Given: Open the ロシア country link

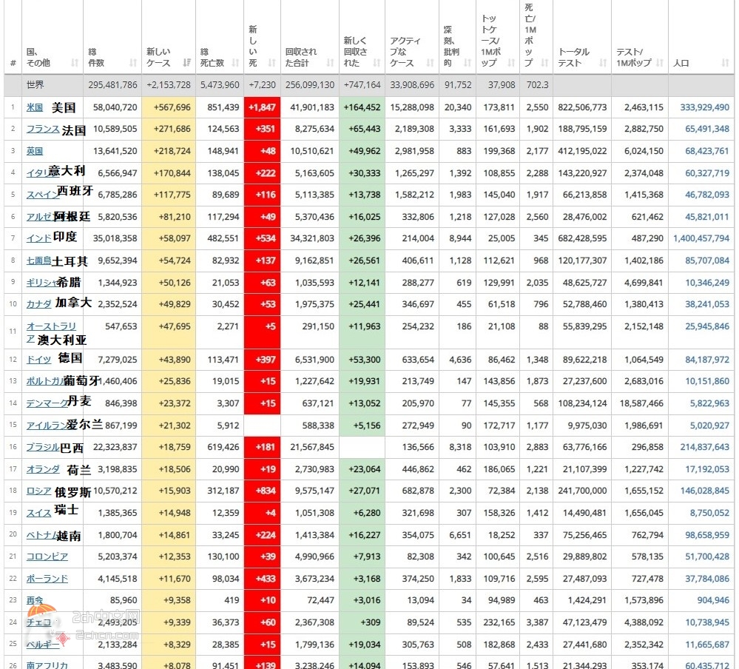Looking at the screenshot, I should coord(38,491).
